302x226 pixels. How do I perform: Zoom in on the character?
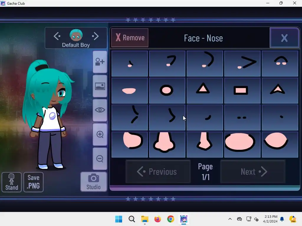click(x=100, y=134)
